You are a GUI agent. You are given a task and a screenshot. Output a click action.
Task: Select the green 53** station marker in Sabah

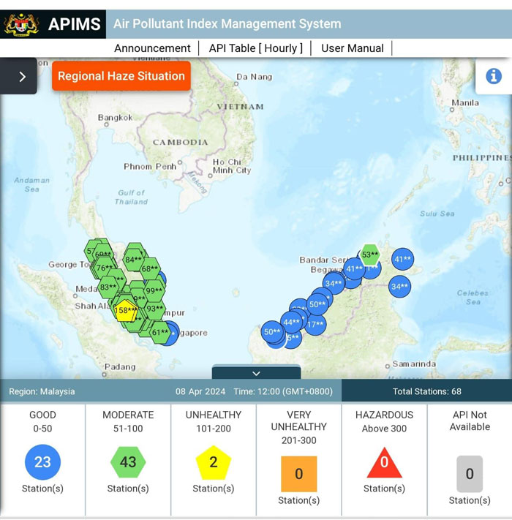tap(370, 255)
